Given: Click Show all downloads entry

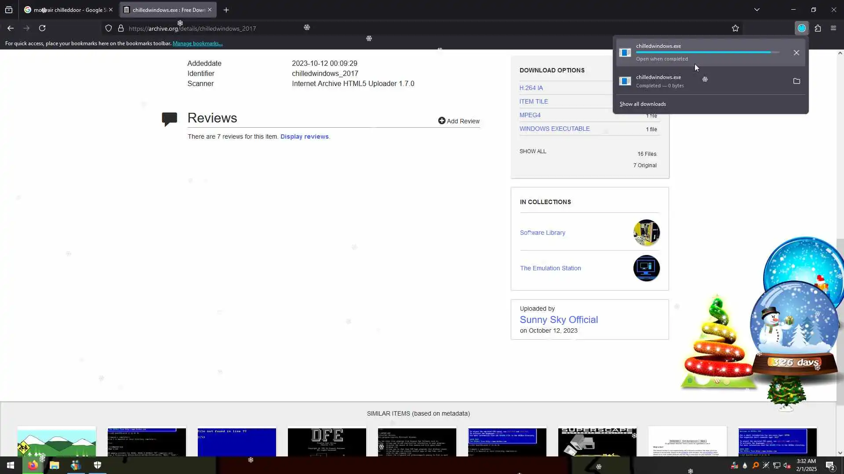Looking at the screenshot, I should pyautogui.click(x=643, y=104).
